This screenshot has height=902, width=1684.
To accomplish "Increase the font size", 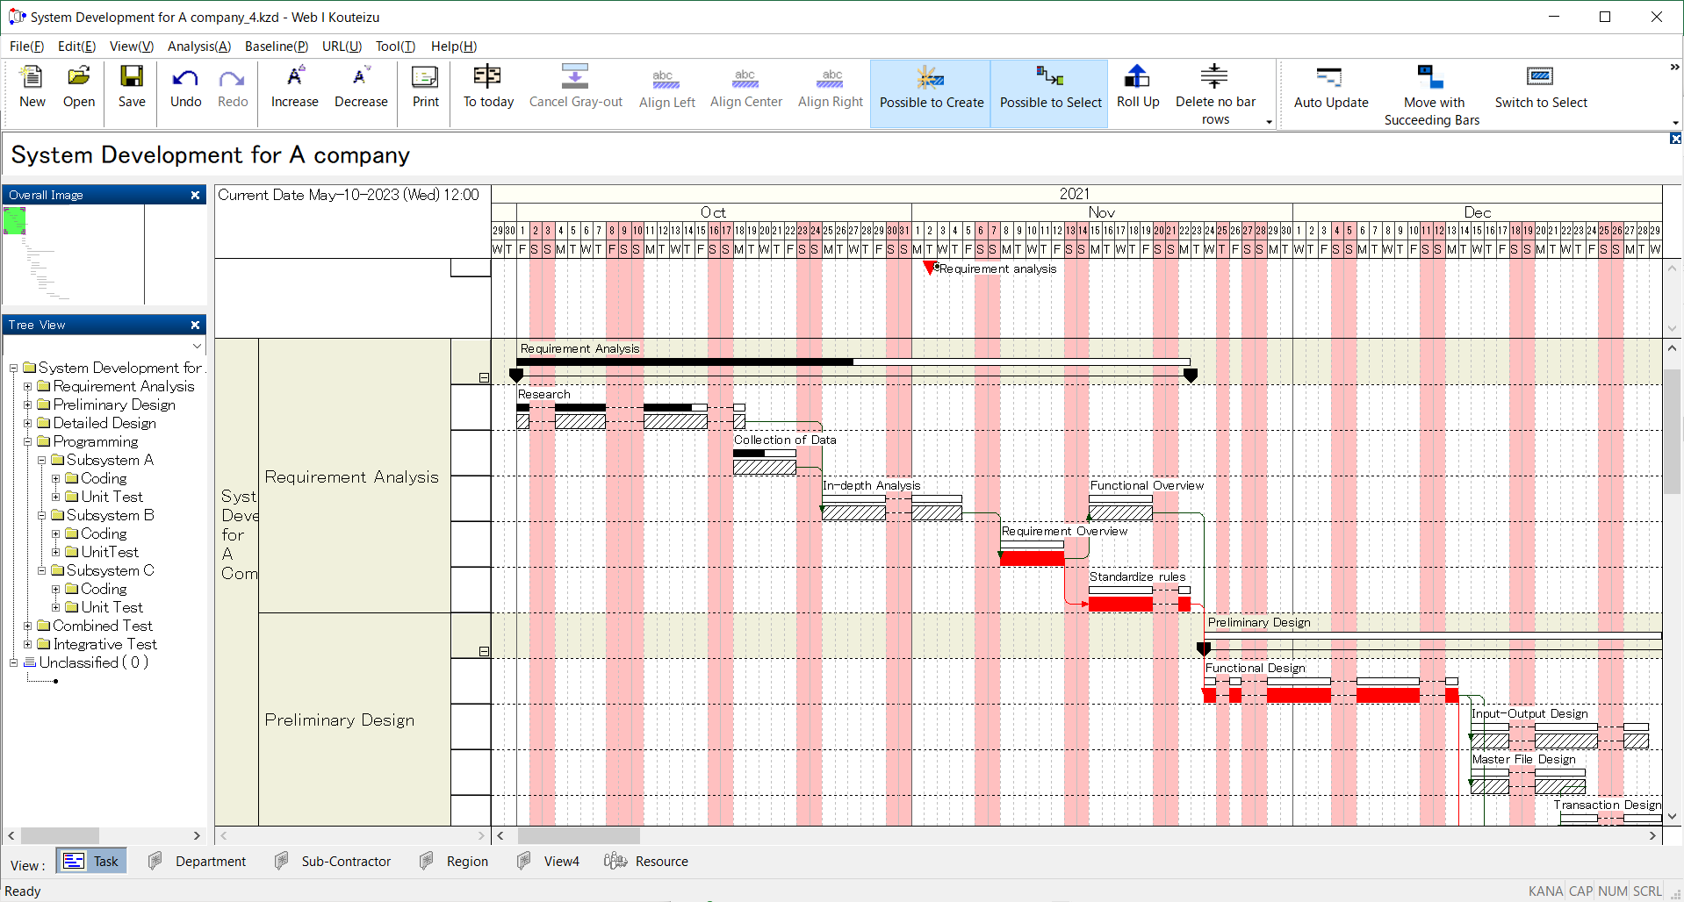I will [294, 88].
